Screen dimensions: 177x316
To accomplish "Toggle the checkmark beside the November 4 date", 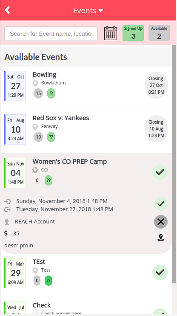I will (x=161, y=204).
